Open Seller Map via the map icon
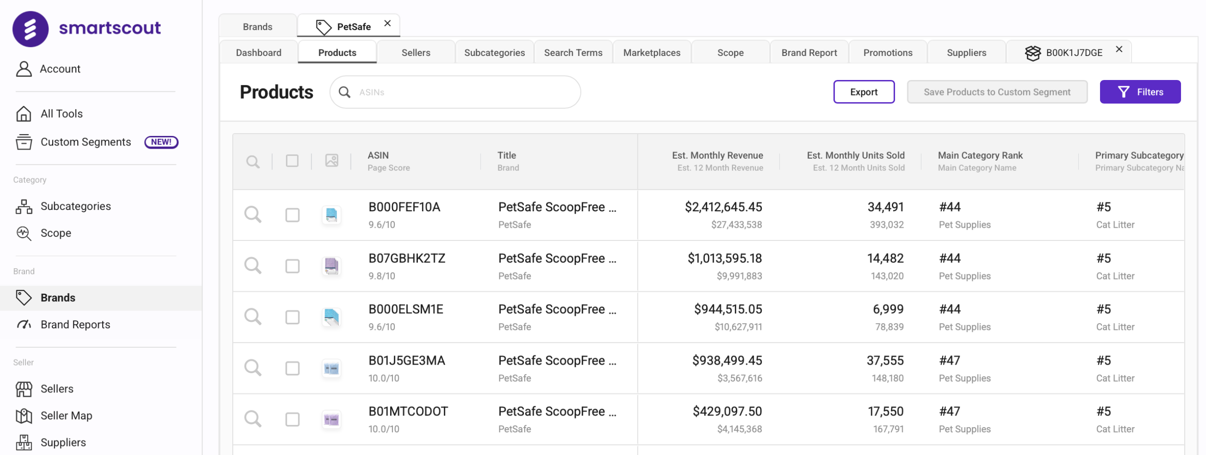Screen dimensions: 1206x455 [x=24, y=415]
